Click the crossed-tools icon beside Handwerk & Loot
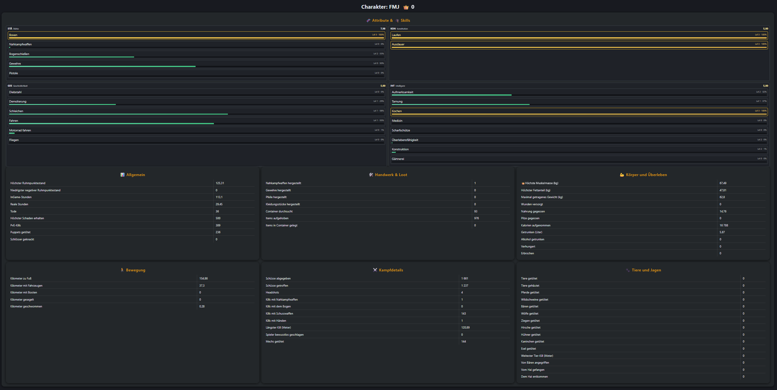The width and height of the screenshot is (777, 390). click(x=371, y=175)
